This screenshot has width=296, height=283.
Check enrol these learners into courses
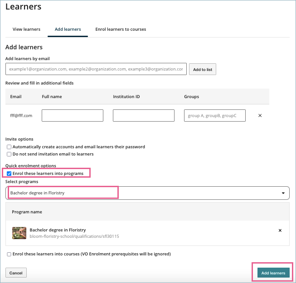pos(9,254)
